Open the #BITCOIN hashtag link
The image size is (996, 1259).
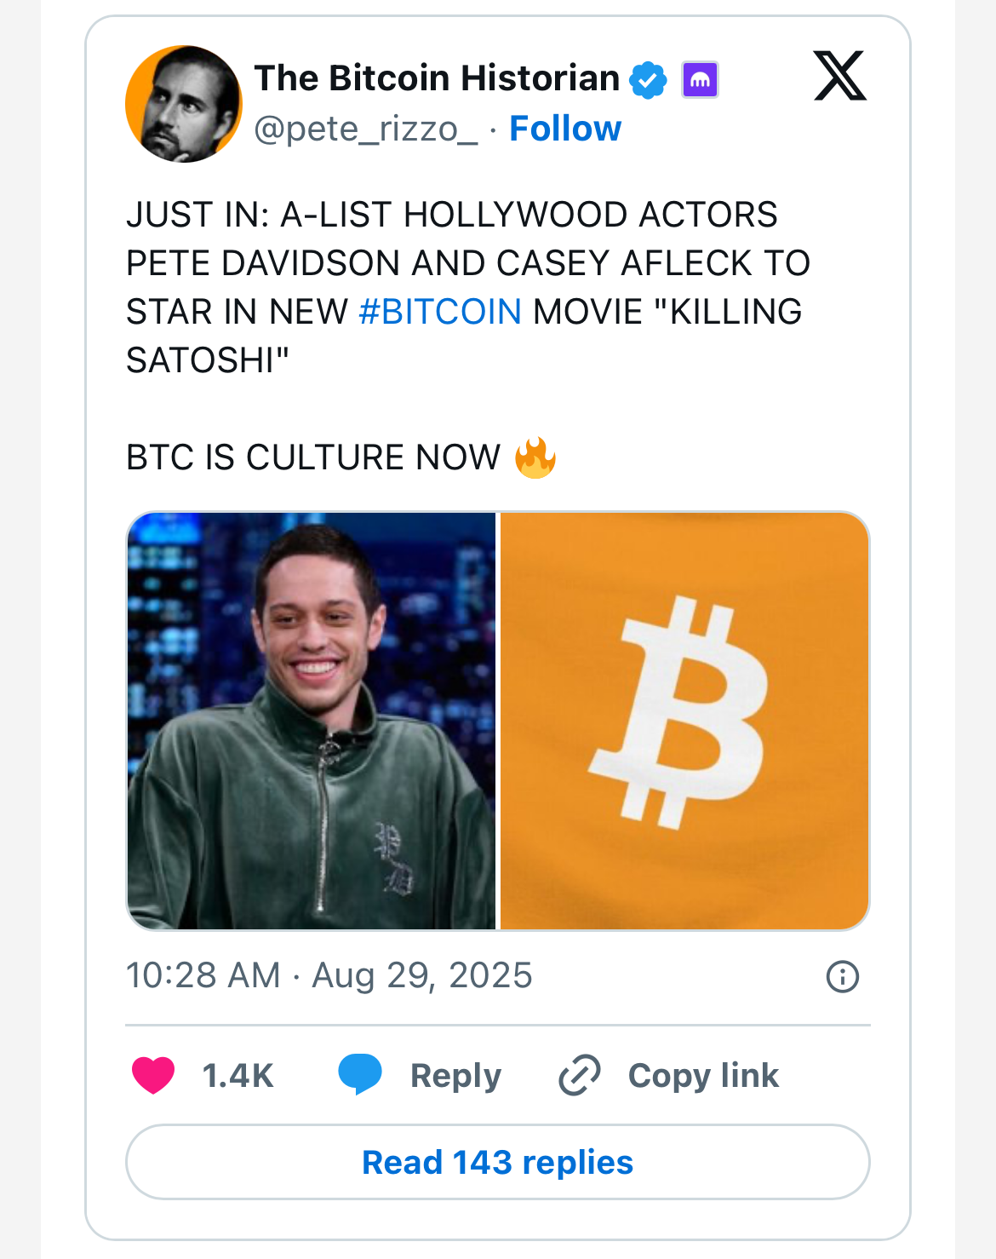pos(440,312)
